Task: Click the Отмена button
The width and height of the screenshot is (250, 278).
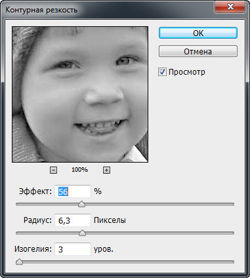Action: coord(198,51)
